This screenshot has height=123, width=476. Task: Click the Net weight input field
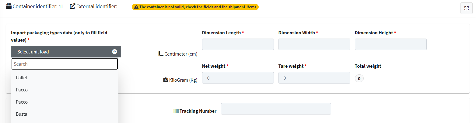pyautogui.click(x=238, y=78)
